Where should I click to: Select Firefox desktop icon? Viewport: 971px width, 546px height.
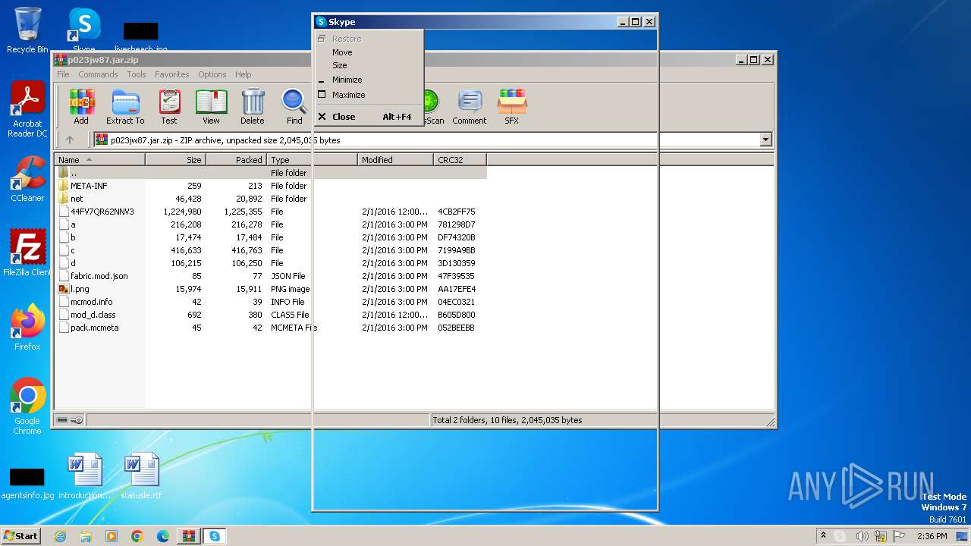pyautogui.click(x=27, y=328)
